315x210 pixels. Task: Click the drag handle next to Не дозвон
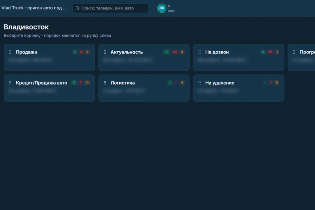pyautogui.click(x=199, y=52)
